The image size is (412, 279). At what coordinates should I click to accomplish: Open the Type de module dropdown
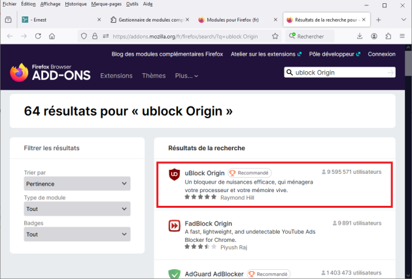tap(77, 209)
